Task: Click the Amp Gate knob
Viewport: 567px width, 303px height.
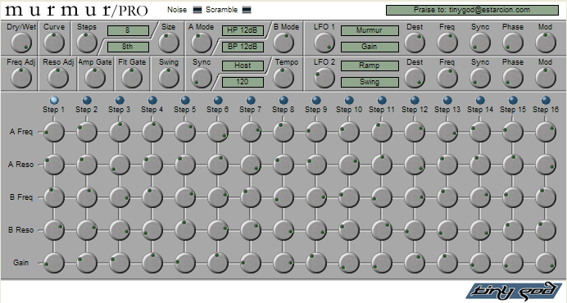Action: (x=95, y=78)
